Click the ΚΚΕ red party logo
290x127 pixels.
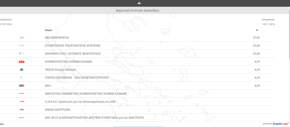point(22,62)
